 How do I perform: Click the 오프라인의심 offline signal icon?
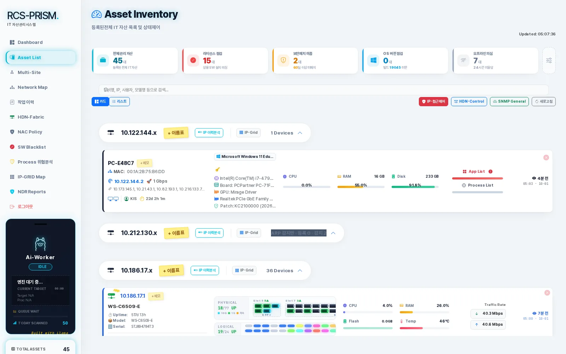463,60
